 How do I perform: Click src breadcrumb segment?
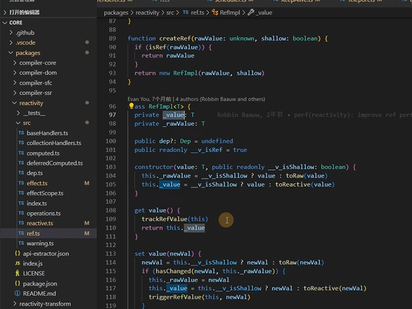171,12
